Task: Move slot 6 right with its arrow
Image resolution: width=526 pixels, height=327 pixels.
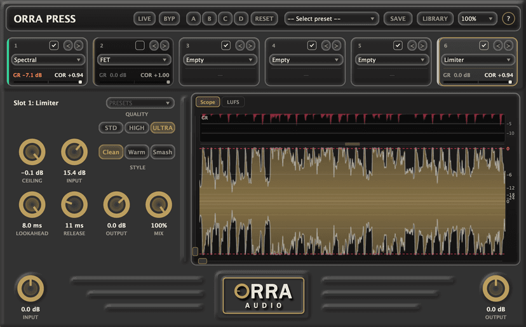Action: pos(508,46)
